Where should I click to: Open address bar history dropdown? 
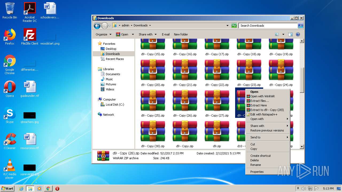[227, 26]
